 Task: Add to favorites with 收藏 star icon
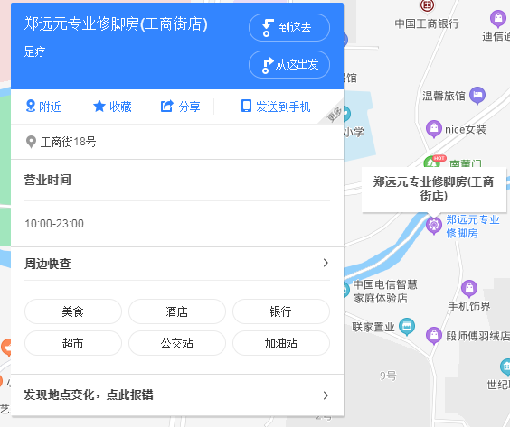coord(99,107)
